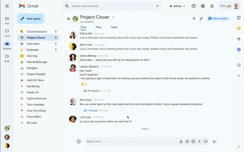Image resolution: width=244 pixels, height=152 pixels.
Task: Search within the Project Clover space
Action: tap(194, 19)
